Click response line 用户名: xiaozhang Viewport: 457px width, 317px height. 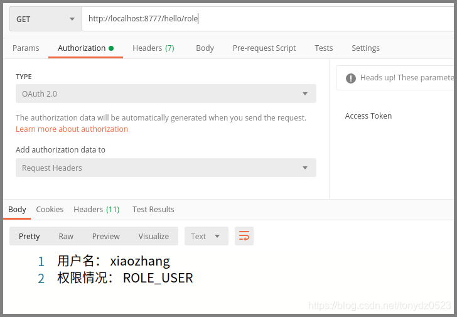pos(114,261)
